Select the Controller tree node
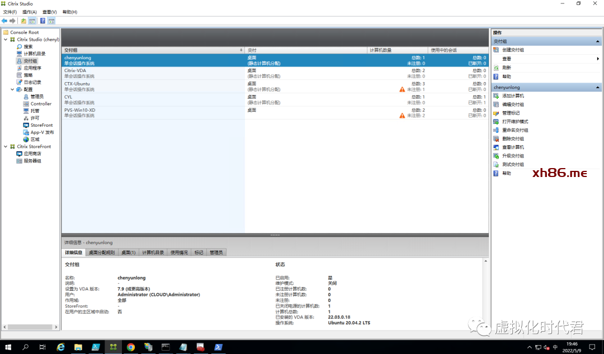The width and height of the screenshot is (604, 354). pos(41,104)
